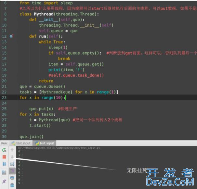Viewport: 197px width, 189px height.
Task: Pause console output with blue bars icon
Action: (4, 164)
